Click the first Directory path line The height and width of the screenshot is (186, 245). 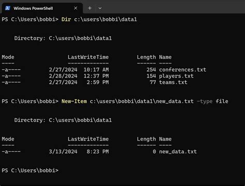pyautogui.click(x=63, y=38)
